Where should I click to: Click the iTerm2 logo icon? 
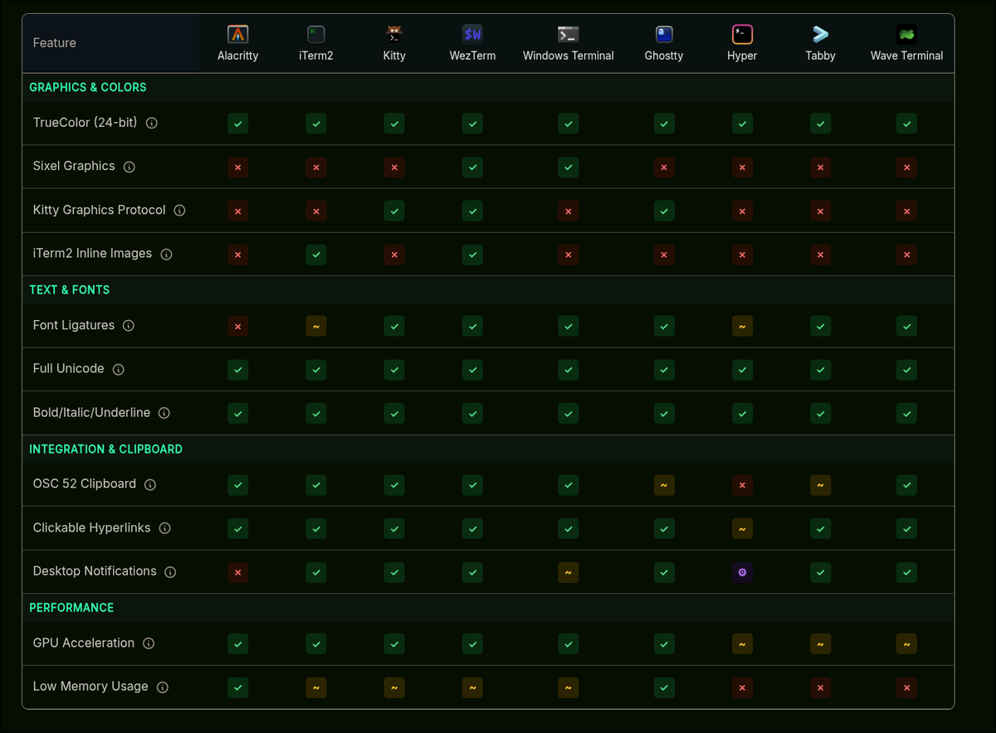point(315,34)
